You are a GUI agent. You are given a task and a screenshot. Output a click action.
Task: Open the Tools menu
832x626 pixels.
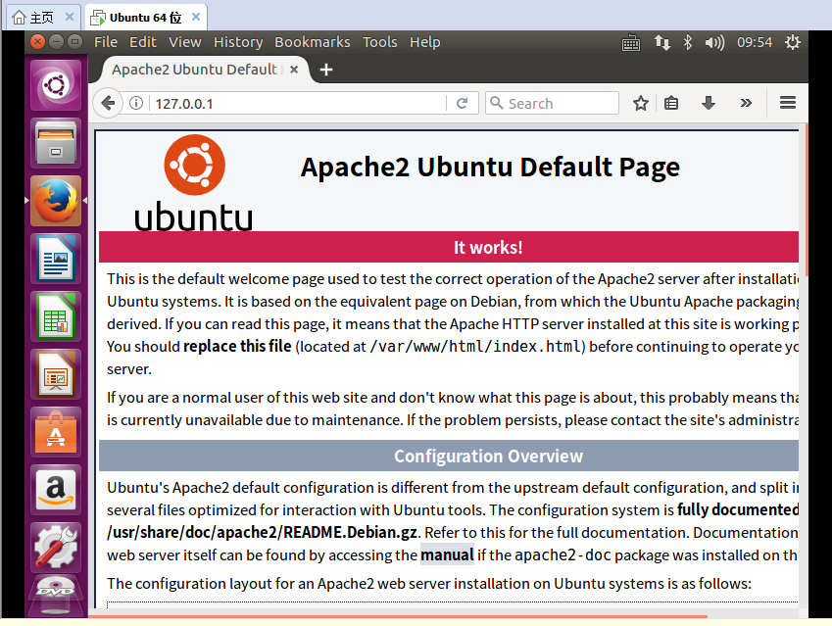pyautogui.click(x=379, y=42)
